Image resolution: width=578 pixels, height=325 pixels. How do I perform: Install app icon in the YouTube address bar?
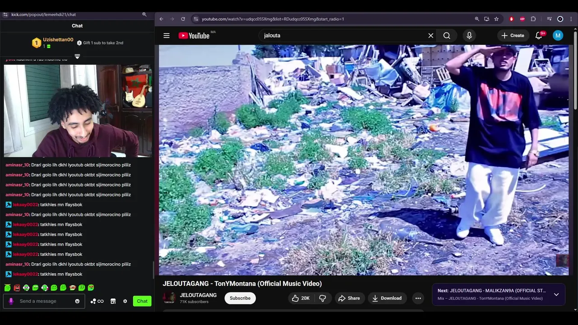pyautogui.click(x=487, y=19)
